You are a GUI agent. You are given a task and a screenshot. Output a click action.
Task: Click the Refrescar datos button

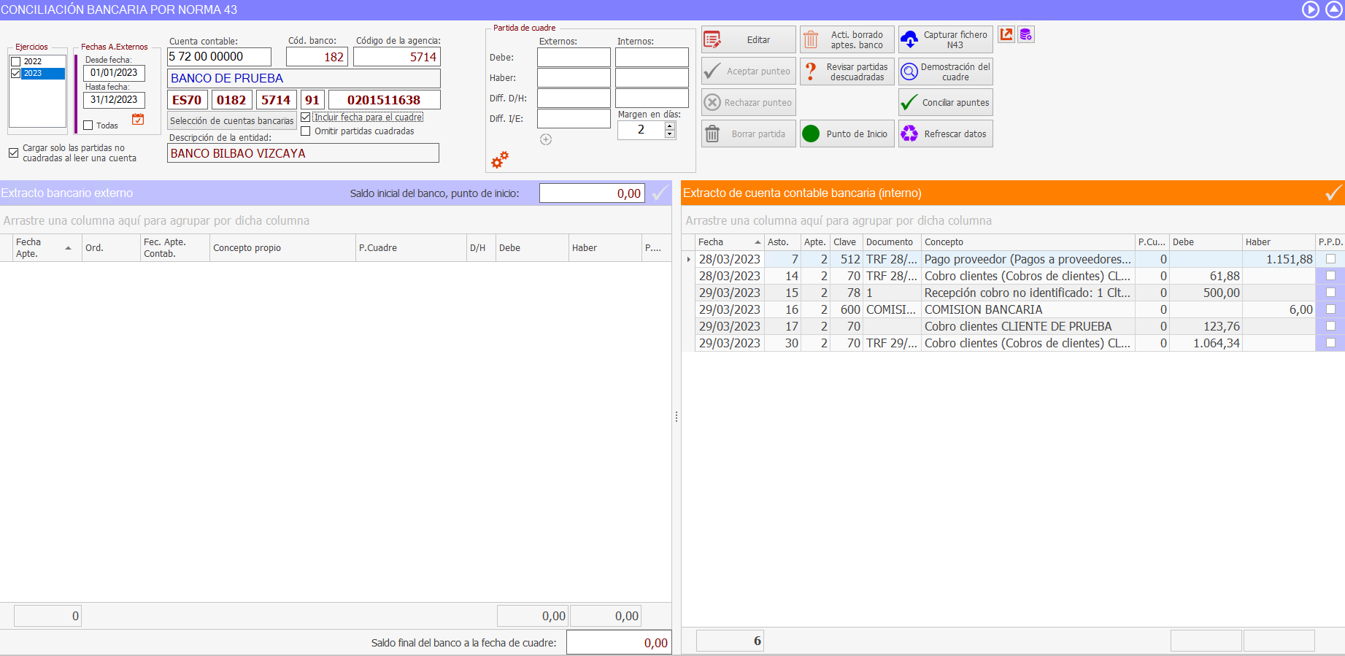tap(946, 134)
